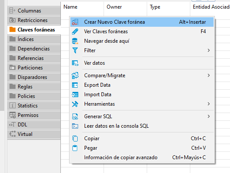Image resolution: width=230 pixels, height=173 pixels.
Task: Click the key icon for Crear Nuevo Clave foránea
Action: pyautogui.click(x=75, y=22)
